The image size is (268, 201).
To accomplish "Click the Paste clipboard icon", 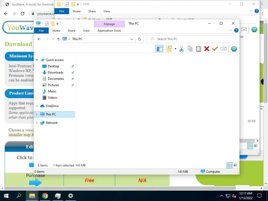I will tap(198, 49).
